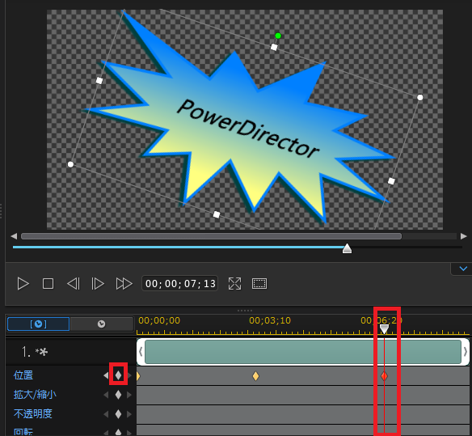Step to the previous frame

tap(74, 284)
